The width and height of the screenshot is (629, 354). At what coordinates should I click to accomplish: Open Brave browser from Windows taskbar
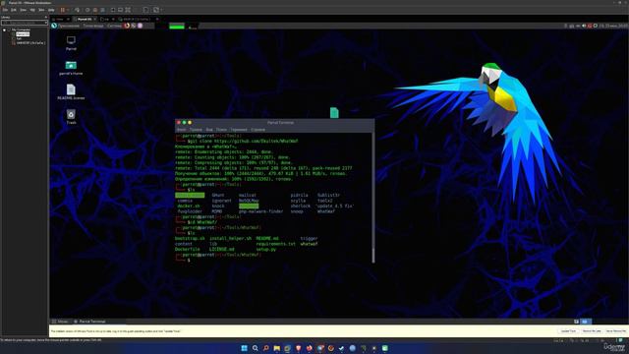(299, 348)
